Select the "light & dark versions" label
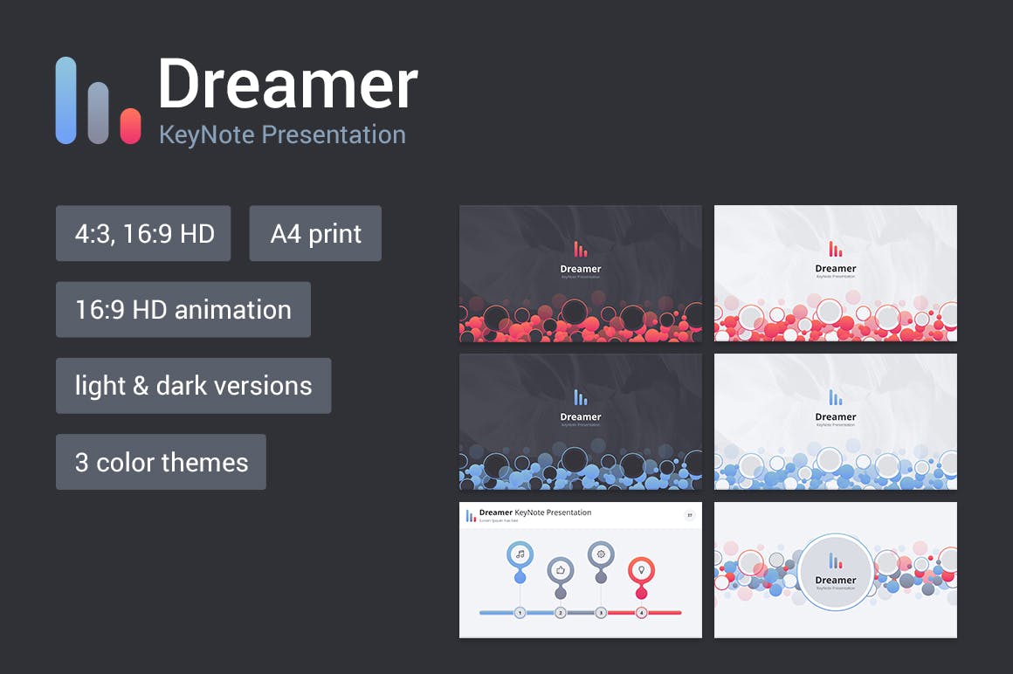 pos(193,385)
